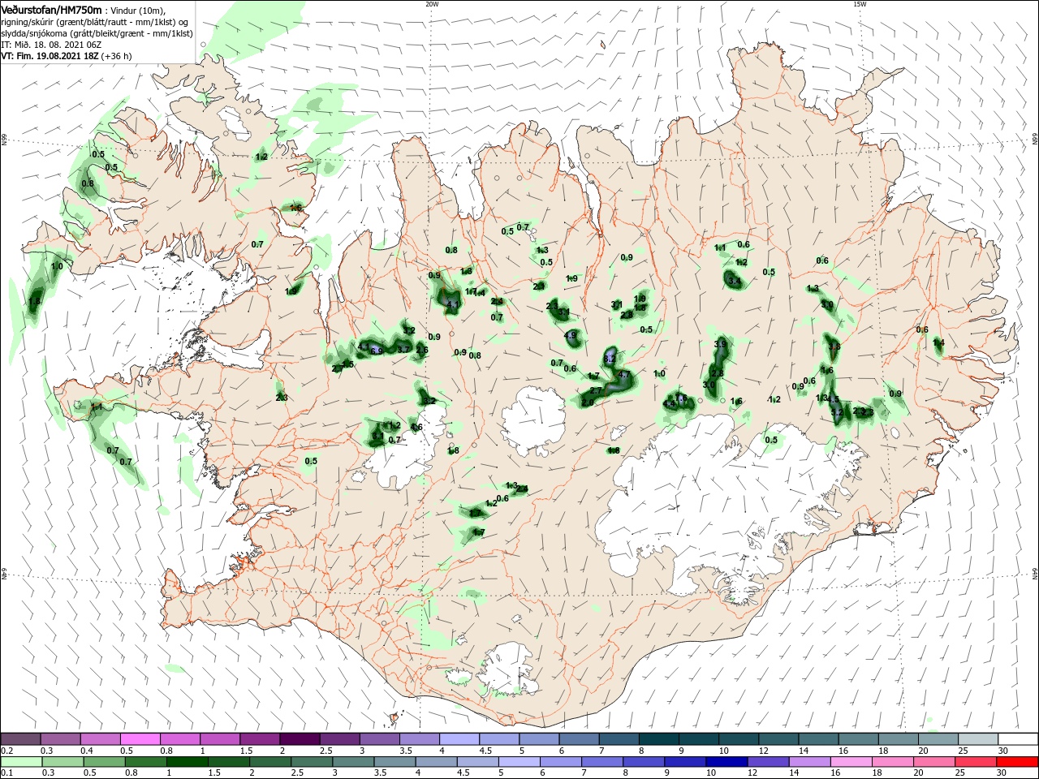Screen dimensions: 1039x779
Task: Click the upper legend swatch between 0.2 and 0.3
Action: pos(20,739)
